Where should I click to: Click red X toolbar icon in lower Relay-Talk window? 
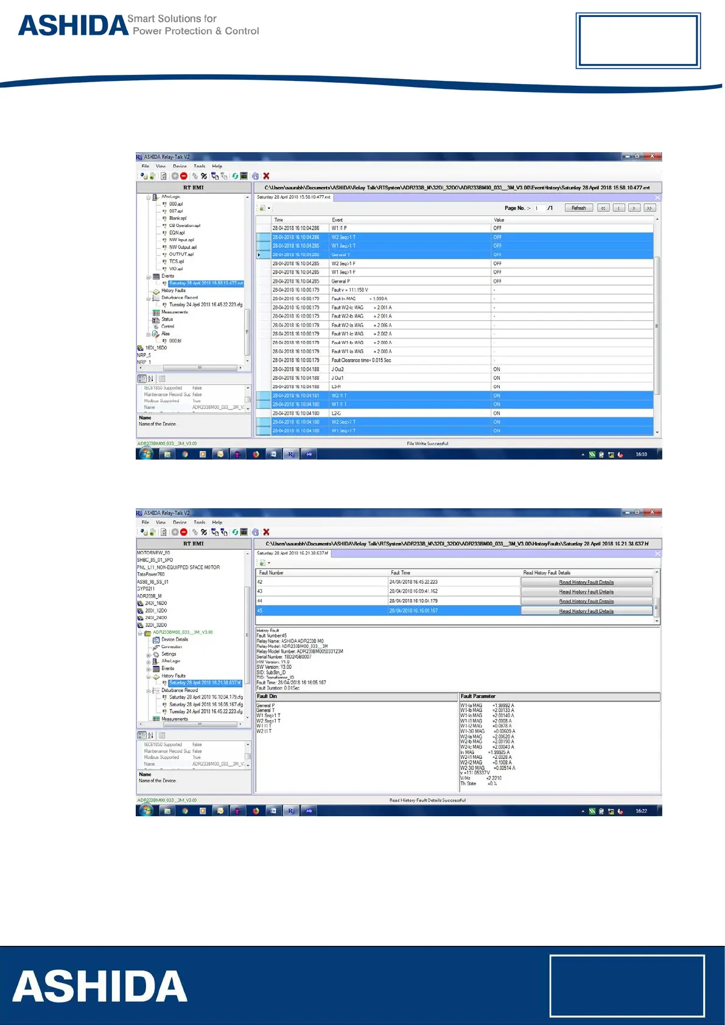(x=266, y=532)
